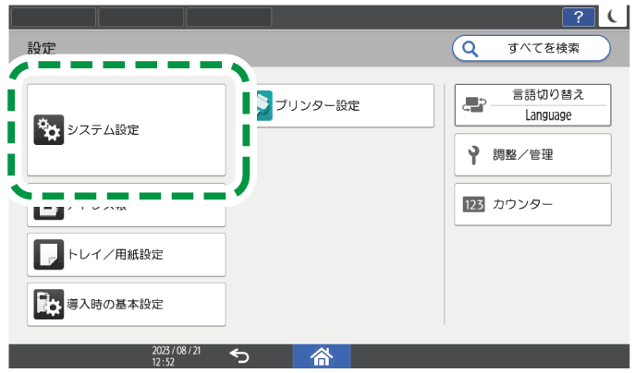Image resolution: width=635 pixels, height=373 pixels.
Task: Click the paper sheet icon for トレイ/用紙設定
Action: coord(49,255)
